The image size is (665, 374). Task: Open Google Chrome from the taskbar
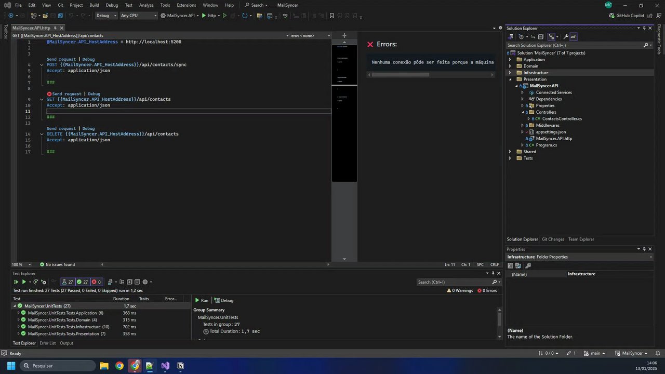(119, 366)
